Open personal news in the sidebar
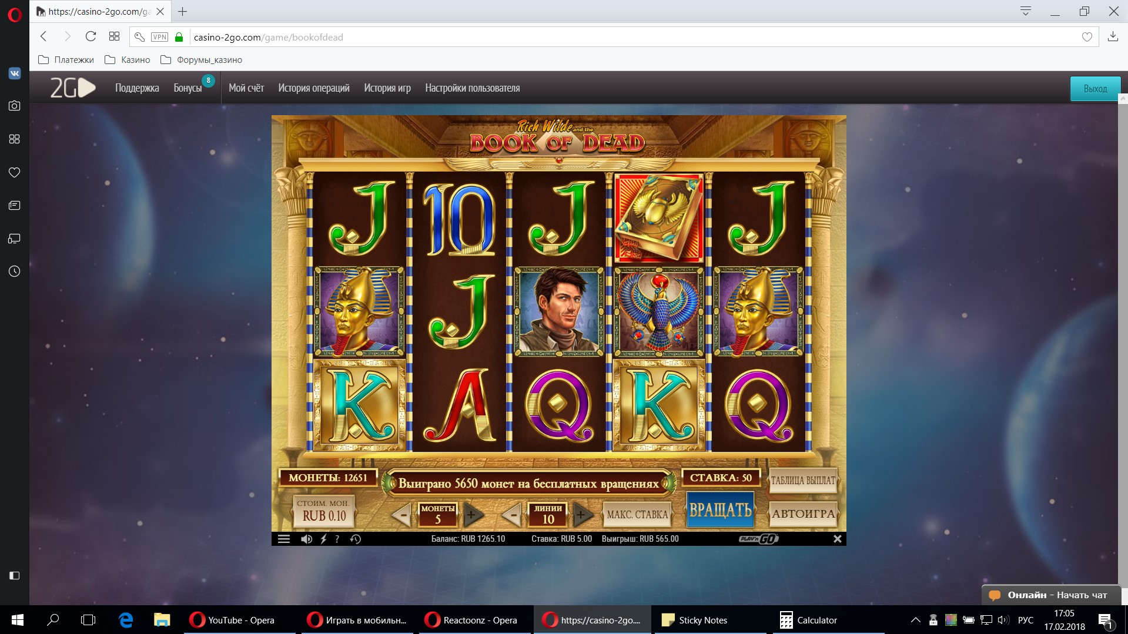This screenshot has height=634, width=1128. pos(15,205)
